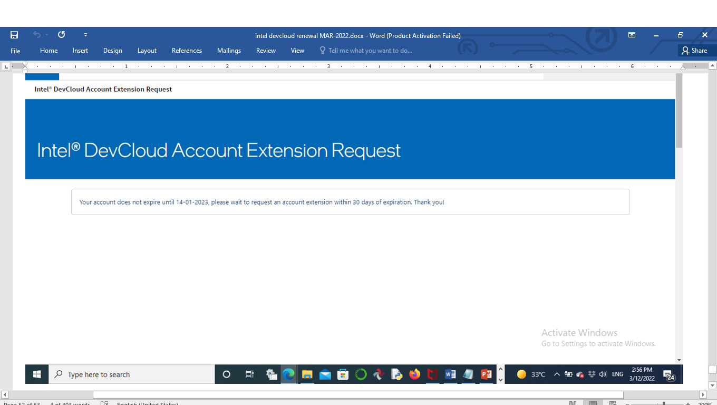
Task: Switch to the Mailings ribbon tab
Action: (x=229, y=51)
